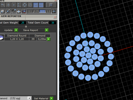Click the Update button

point(9,30)
